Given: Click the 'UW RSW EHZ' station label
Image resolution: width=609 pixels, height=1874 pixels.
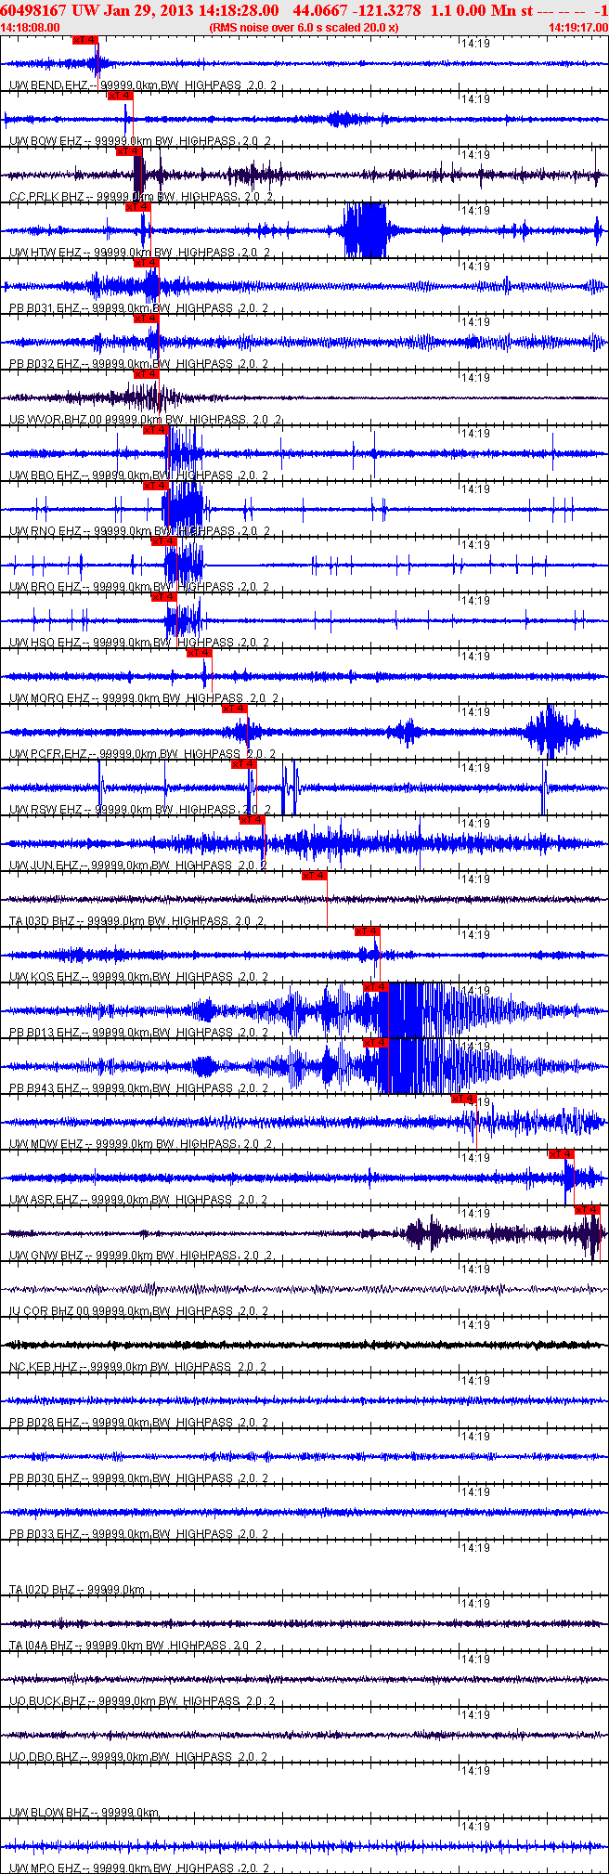Looking at the screenshot, I should [45, 810].
